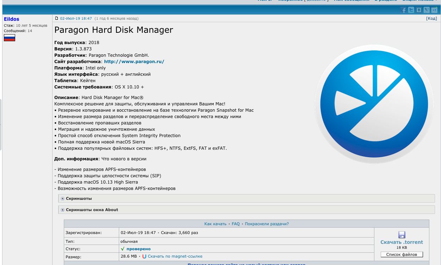The width and height of the screenshot is (441, 265).
Task: Click the floppy disk download icon
Action: click(402, 235)
